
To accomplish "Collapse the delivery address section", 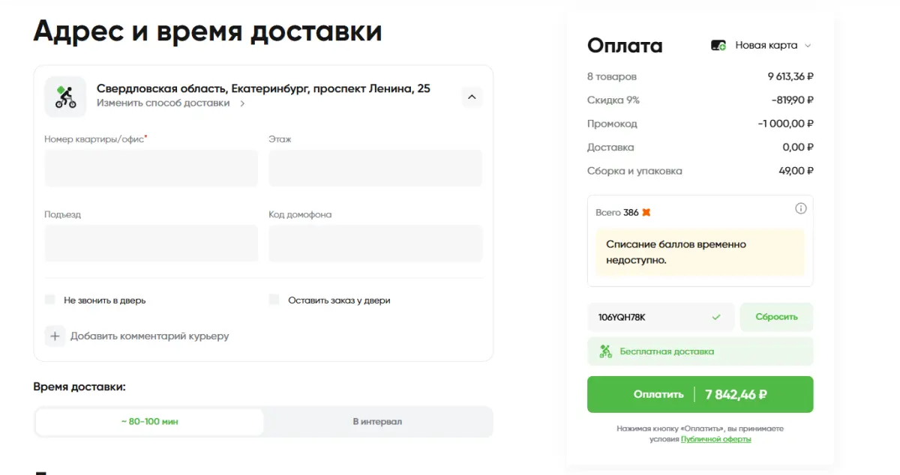I will pos(472,97).
